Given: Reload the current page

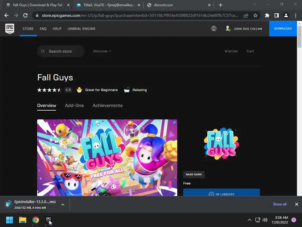Looking at the screenshot, I should pos(25,15).
